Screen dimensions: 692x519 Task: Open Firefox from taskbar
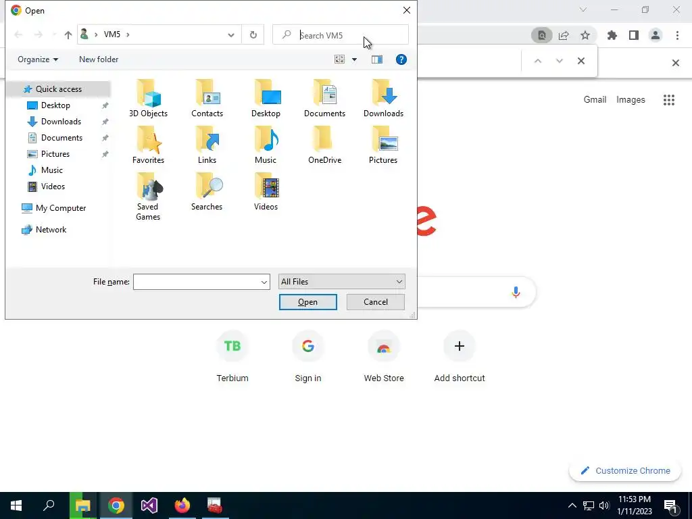click(182, 505)
